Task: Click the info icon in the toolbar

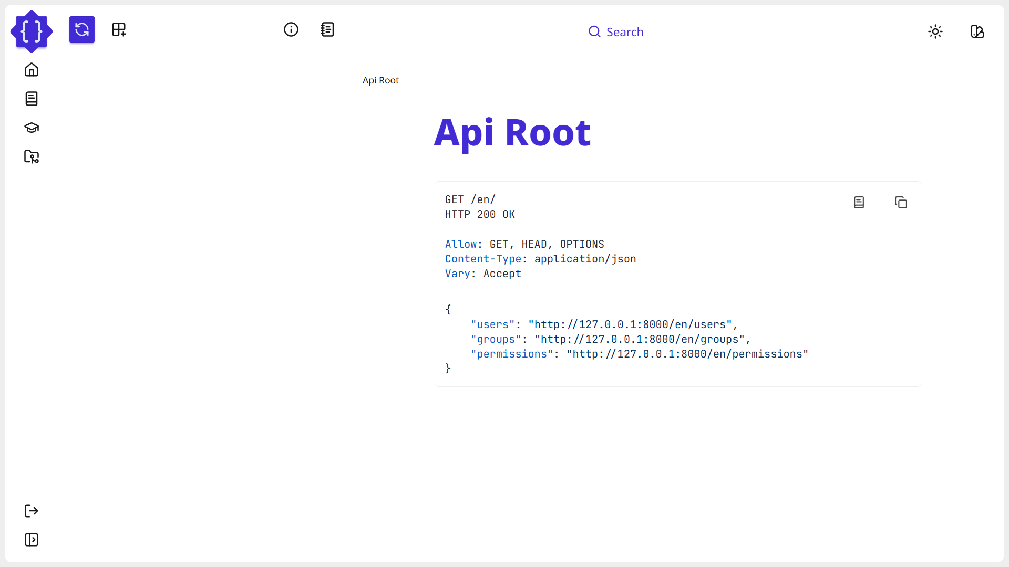Action: (x=291, y=29)
